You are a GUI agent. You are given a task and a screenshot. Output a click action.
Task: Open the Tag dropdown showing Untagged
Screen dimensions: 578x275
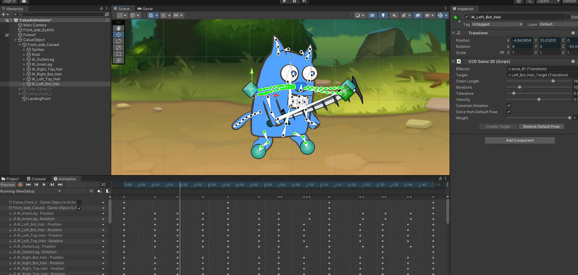497,24
